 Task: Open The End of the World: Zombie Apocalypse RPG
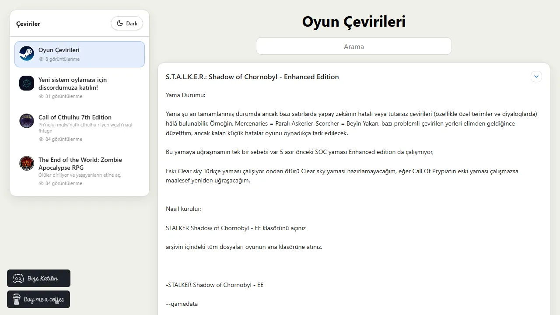click(79, 170)
